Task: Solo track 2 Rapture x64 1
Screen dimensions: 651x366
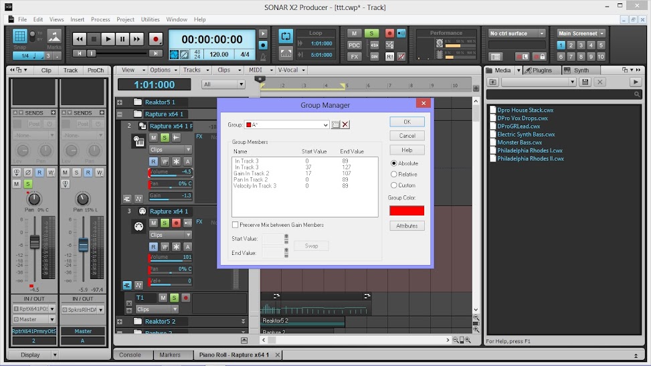Action: point(165,138)
